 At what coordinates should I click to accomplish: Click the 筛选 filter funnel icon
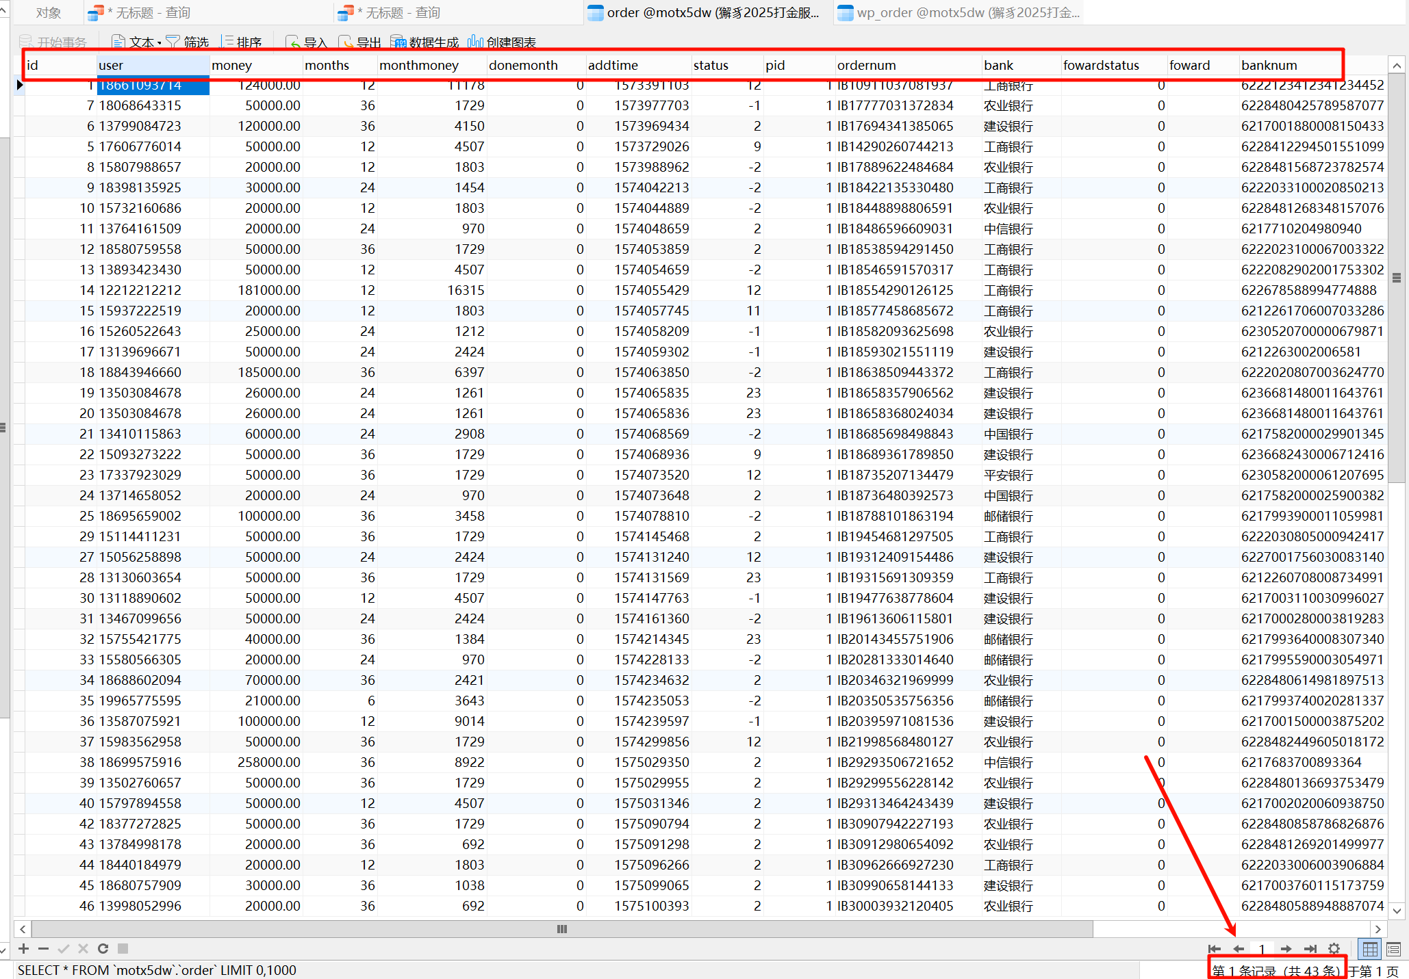(173, 42)
